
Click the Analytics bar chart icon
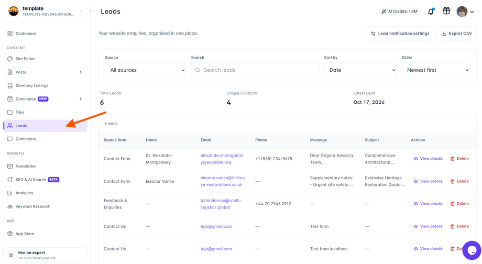tap(10, 193)
